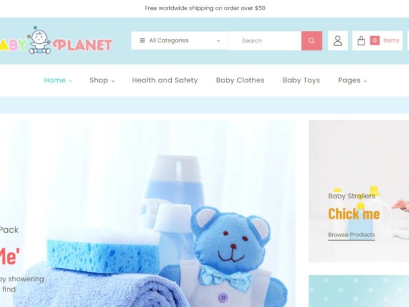Click the Chick me heading
Viewport: 409px width, 307px height.
coord(354,214)
